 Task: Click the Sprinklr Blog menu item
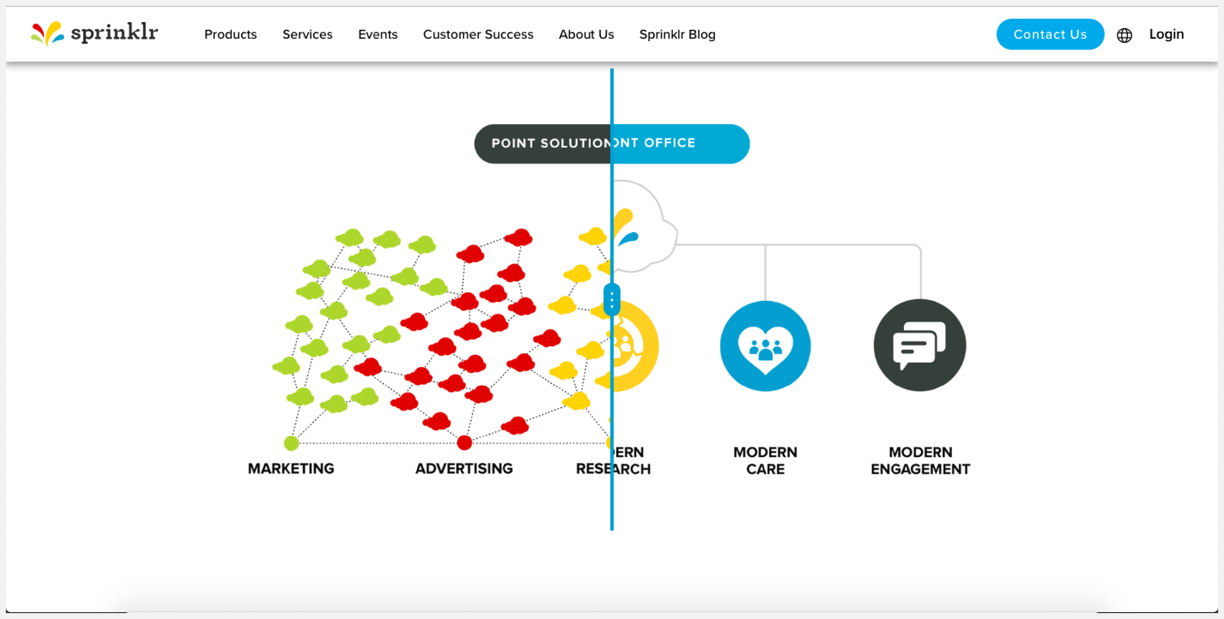click(x=677, y=34)
